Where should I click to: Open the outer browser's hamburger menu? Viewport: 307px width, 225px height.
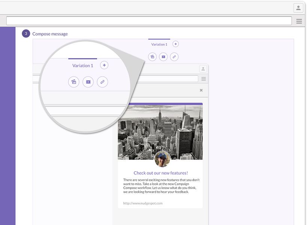pyautogui.click(x=299, y=21)
